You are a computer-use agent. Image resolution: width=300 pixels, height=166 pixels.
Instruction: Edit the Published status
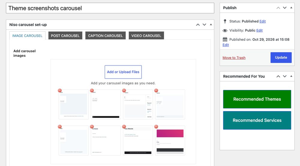pyautogui.click(x=262, y=21)
